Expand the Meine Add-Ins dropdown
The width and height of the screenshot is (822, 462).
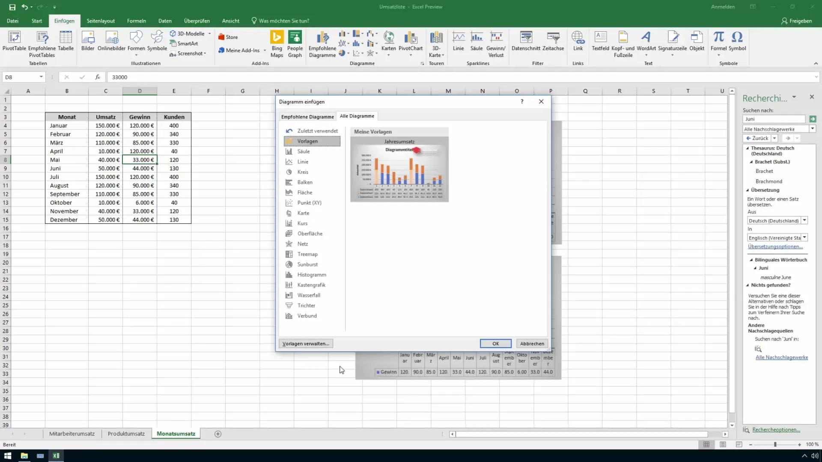click(265, 50)
